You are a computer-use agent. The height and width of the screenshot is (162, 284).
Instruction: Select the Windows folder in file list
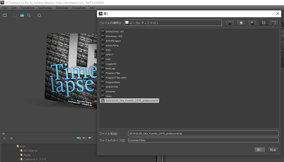click(108, 92)
